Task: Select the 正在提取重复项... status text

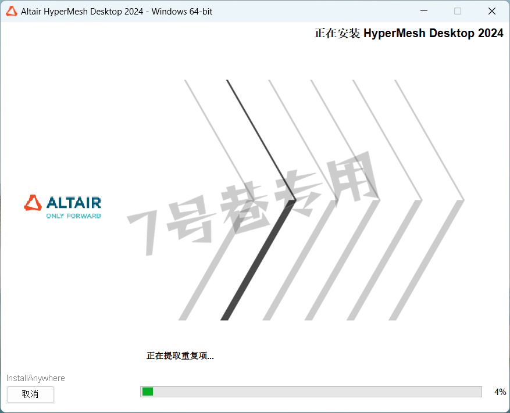Action: click(x=180, y=356)
